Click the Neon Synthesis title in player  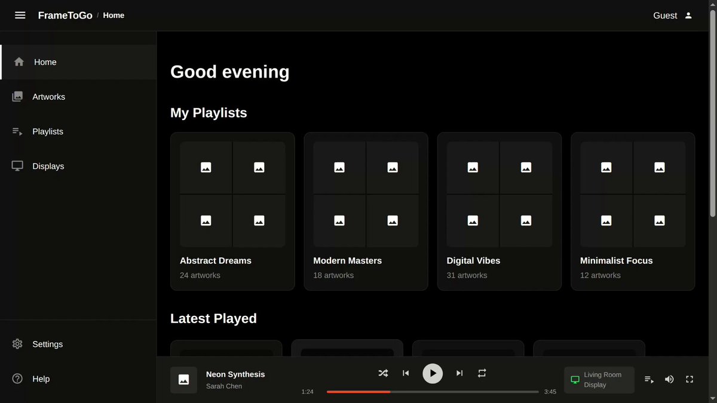(x=235, y=374)
